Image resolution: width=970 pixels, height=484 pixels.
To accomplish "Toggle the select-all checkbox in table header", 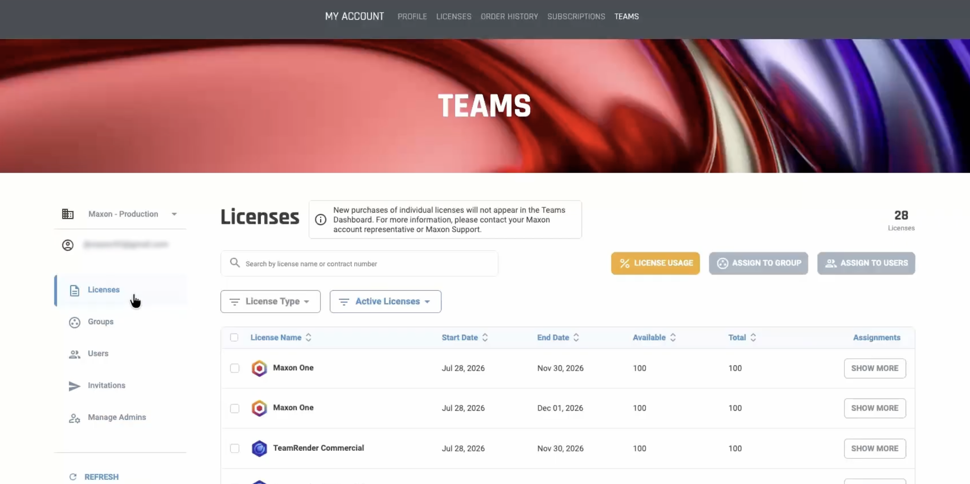I will pyautogui.click(x=234, y=337).
